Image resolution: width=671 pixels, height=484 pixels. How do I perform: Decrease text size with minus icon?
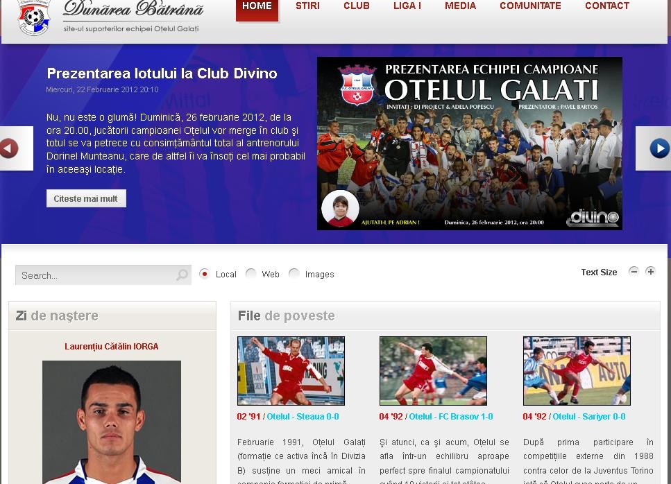pyautogui.click(x=634, y=272)
